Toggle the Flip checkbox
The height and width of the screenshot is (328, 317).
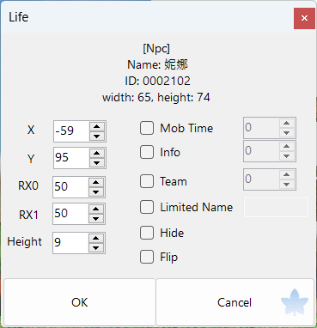tap(147, 257)
